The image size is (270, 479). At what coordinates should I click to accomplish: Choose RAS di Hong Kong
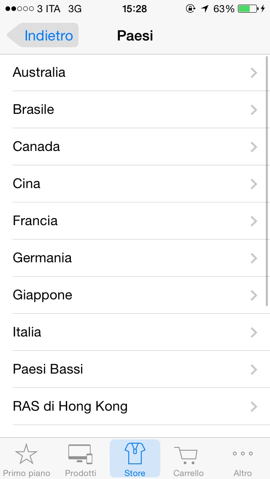click(x=135, y=406)
